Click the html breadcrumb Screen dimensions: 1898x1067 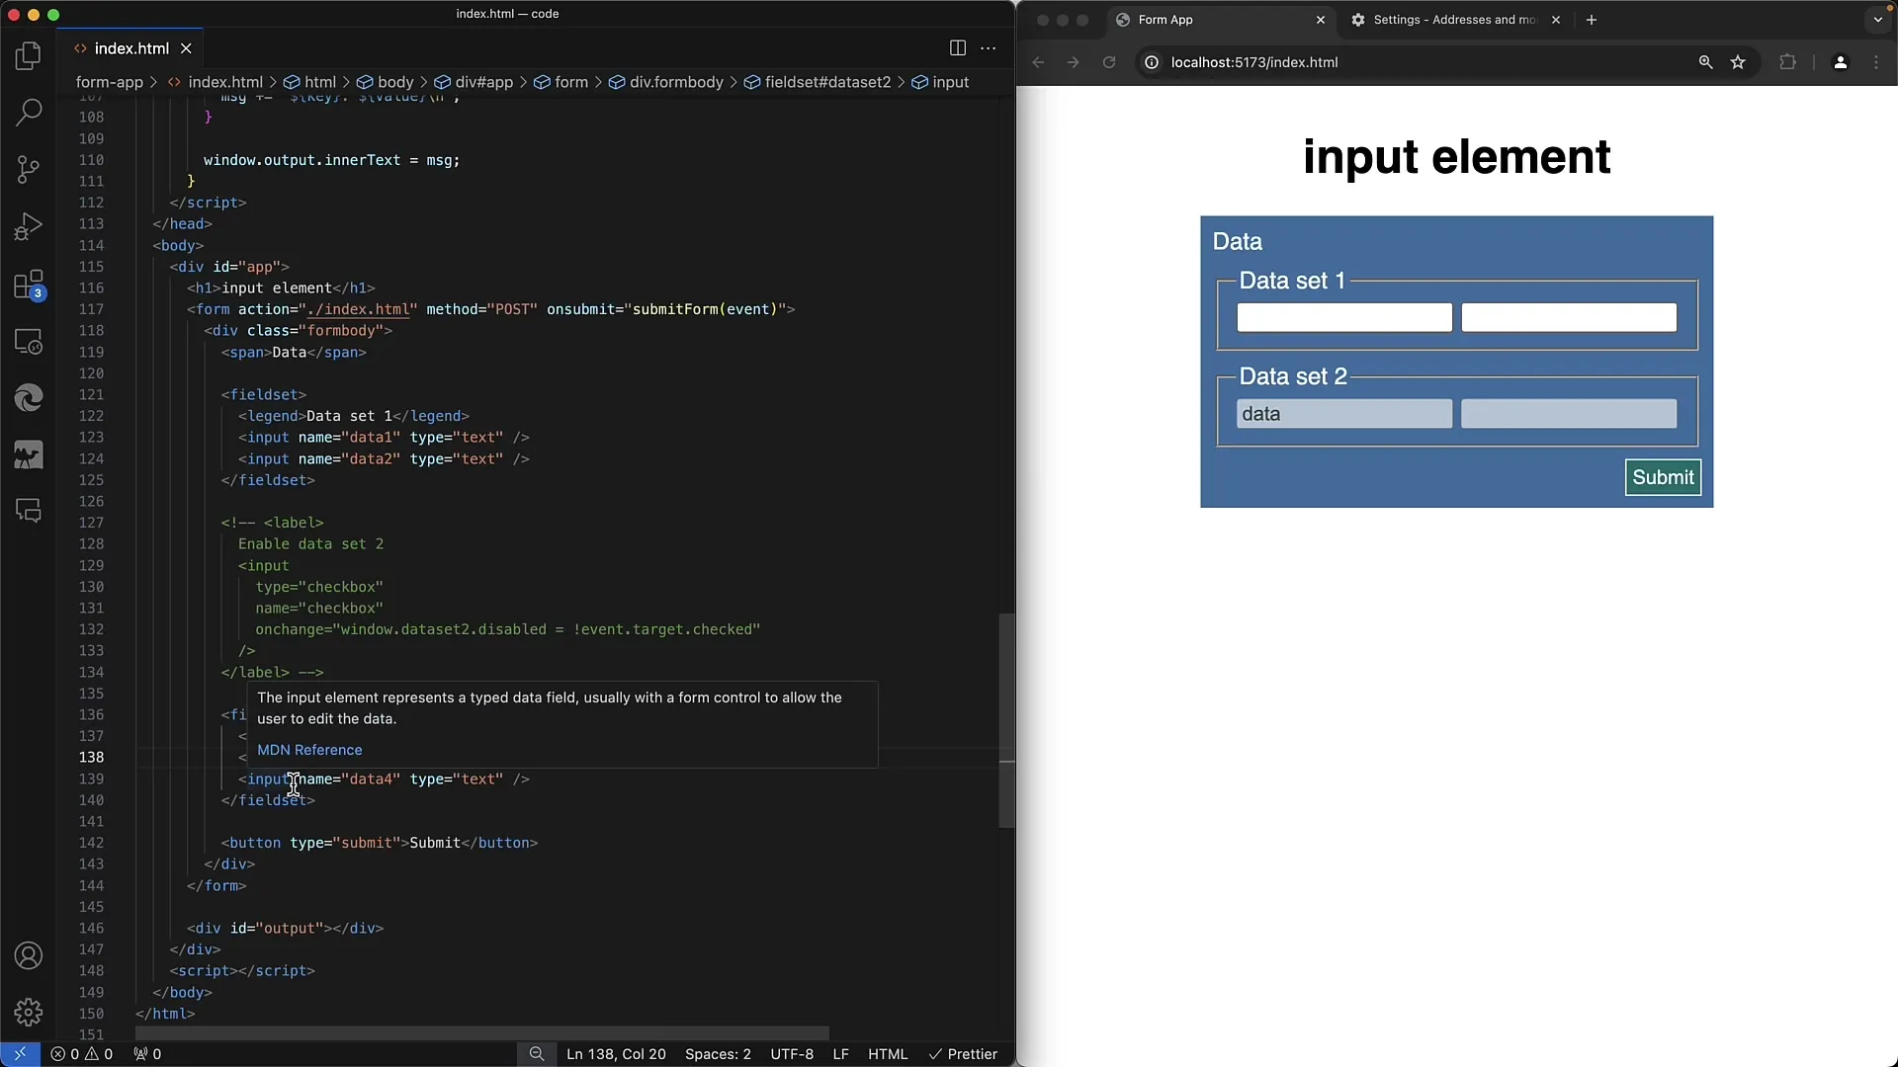[310, 82]
